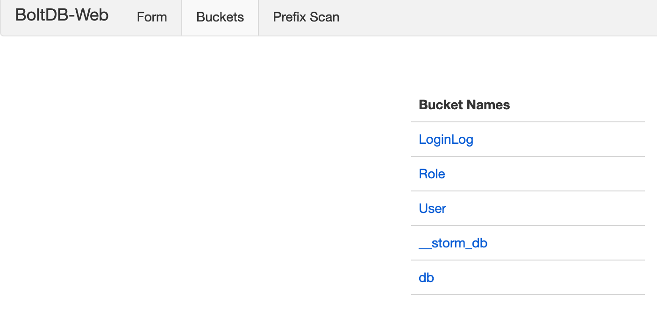Show the key lookup Form page

[152, 17]
